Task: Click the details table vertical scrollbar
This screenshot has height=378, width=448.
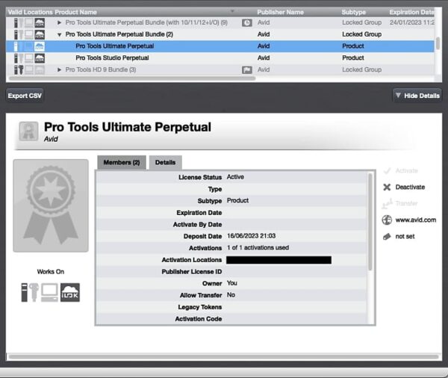Action: (370, 222)
